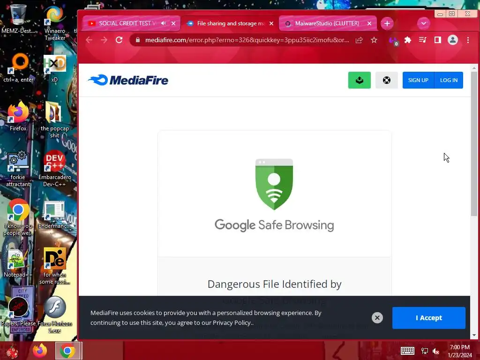Reload the MediaFire page
This screenshot has width=480, height=360.
pyautogui.click(x=119, y=40)
